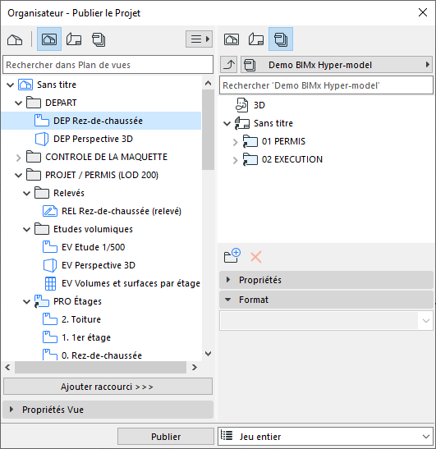Open the Jeu entier dropdown
This screenshot has height=449, width=436.
pyautogui.click(x=325, y=437)
